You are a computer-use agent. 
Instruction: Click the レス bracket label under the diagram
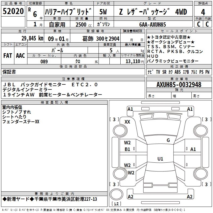pyautogui.click(x=116, y=204)
